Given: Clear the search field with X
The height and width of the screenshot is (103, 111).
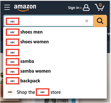Looking at the screenshot, I should 87,21.
